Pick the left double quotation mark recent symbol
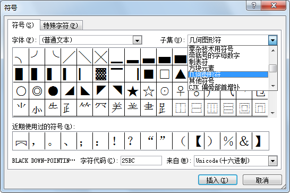This screenshot has height=193, width=290. [x=149, y=141]
